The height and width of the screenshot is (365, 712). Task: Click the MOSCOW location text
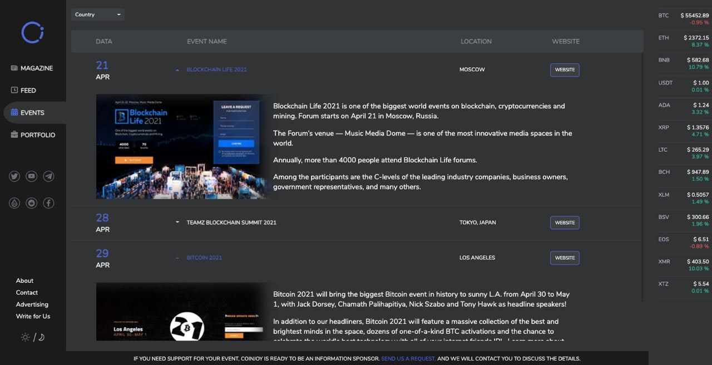(x=472, y=69)
